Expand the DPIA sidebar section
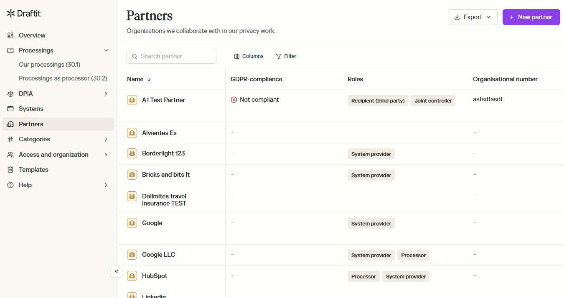Viewport: 564px width, 298px height. [x=106, y=94]
